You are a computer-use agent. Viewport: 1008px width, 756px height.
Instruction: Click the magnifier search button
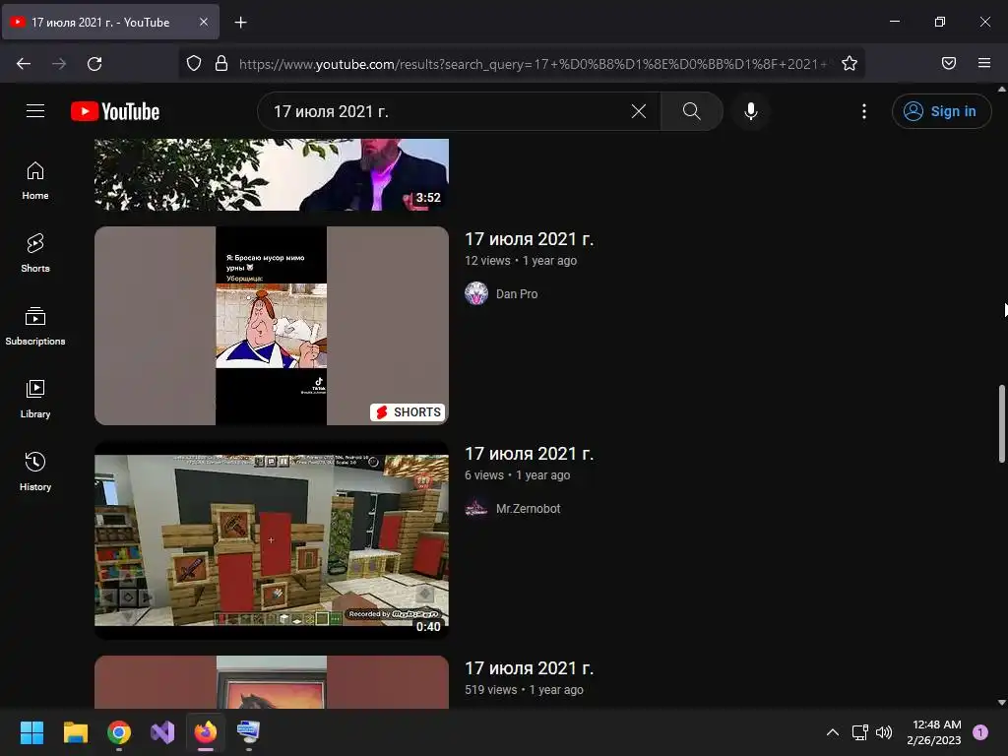tap(692, 111)
